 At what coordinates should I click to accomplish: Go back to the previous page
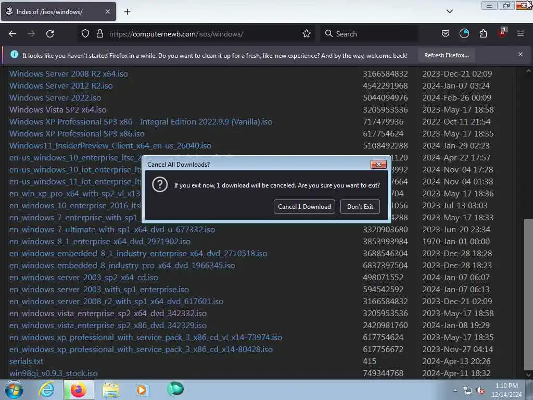12,34
